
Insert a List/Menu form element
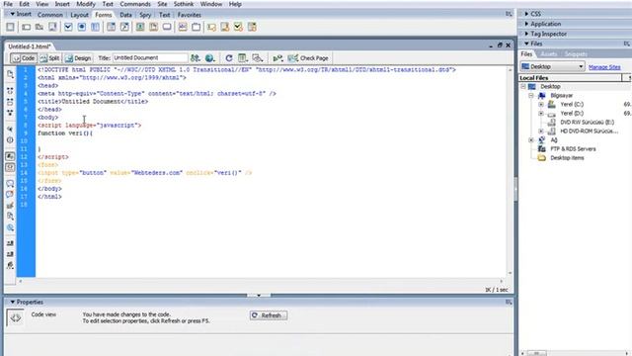coord(111,27)
